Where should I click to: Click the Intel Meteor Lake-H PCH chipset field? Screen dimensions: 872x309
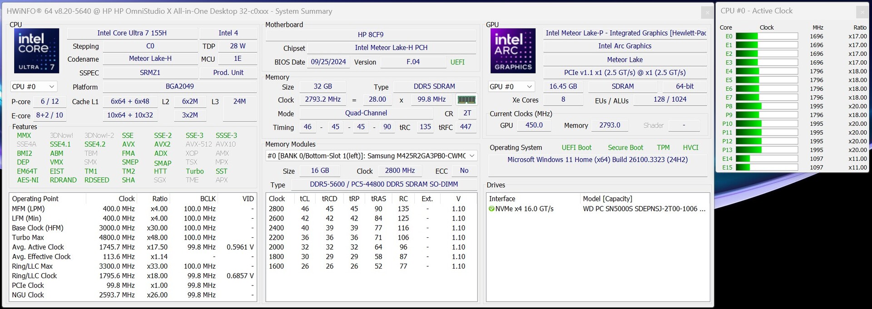[x=391, y=48]
